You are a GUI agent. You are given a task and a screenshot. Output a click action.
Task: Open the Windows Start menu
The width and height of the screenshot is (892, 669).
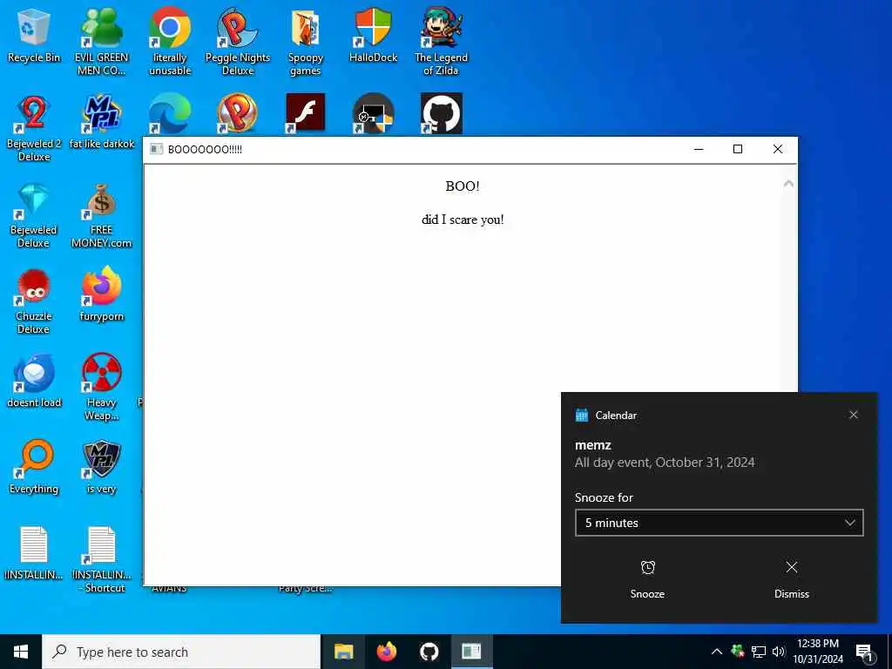point(21,652)
